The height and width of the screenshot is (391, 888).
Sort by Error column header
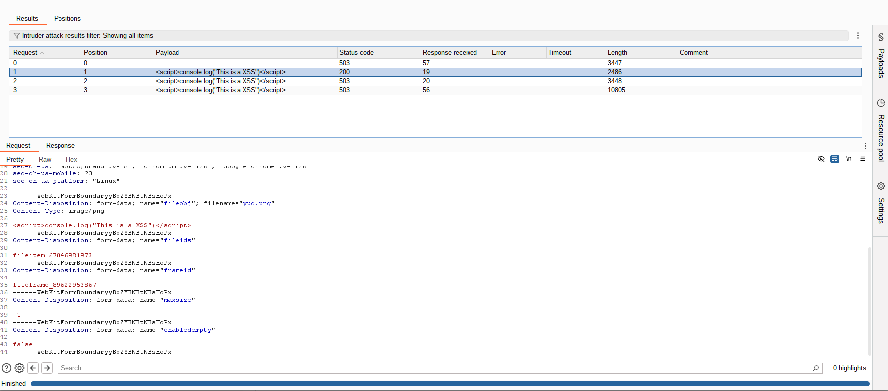(x=518, y=53)
